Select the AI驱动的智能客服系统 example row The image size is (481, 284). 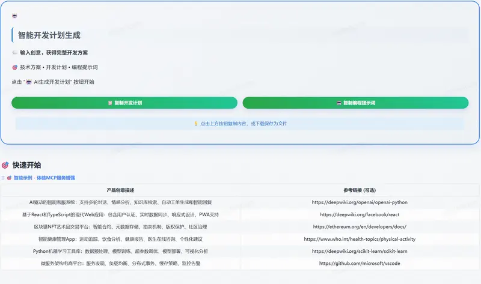[x=120, y=202]
